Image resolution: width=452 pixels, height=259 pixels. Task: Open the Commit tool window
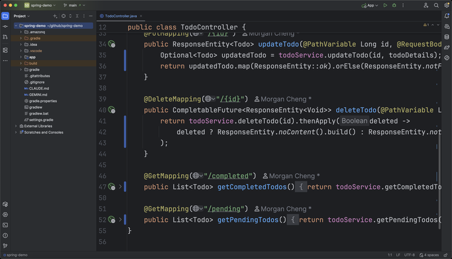click(5, 26)
